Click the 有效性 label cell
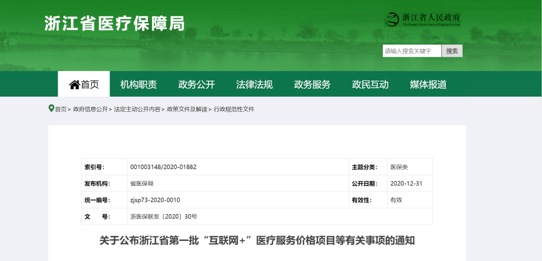This screenshot has width=542, height=261. 368,200
